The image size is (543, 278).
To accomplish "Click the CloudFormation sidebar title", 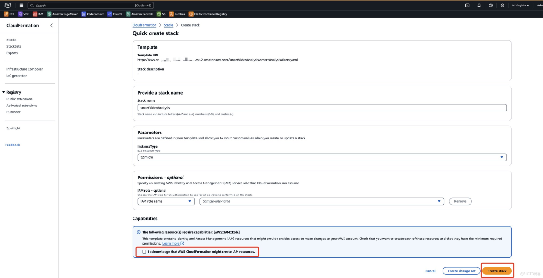I will coord(22,26).
